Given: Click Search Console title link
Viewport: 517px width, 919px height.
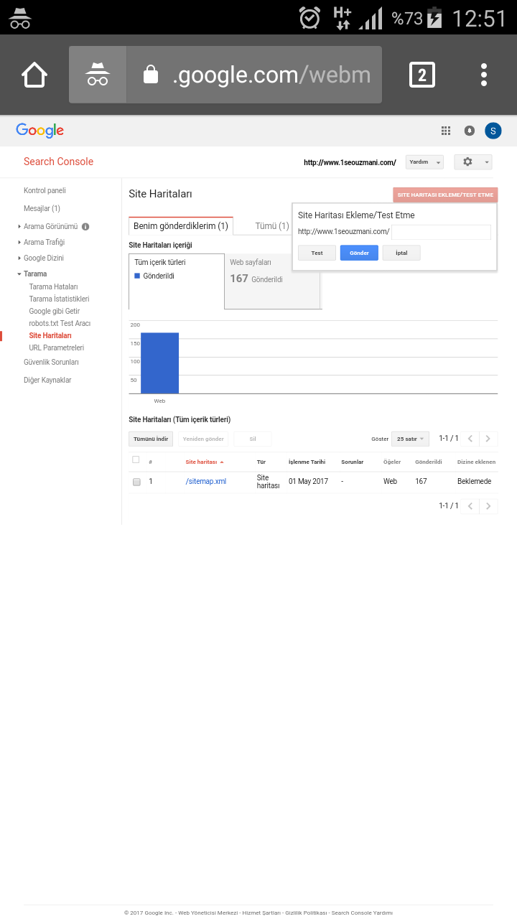Looking at the screenshot, I should 58,162.
